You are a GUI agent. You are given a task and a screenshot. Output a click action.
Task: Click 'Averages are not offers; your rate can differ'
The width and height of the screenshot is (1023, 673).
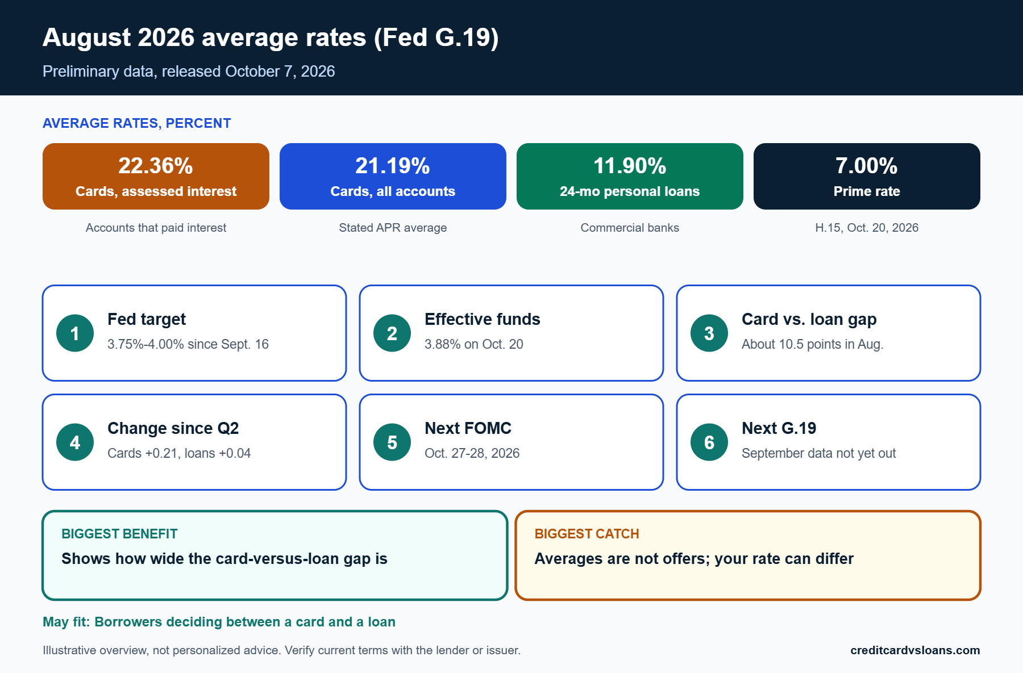click(694, 559)
